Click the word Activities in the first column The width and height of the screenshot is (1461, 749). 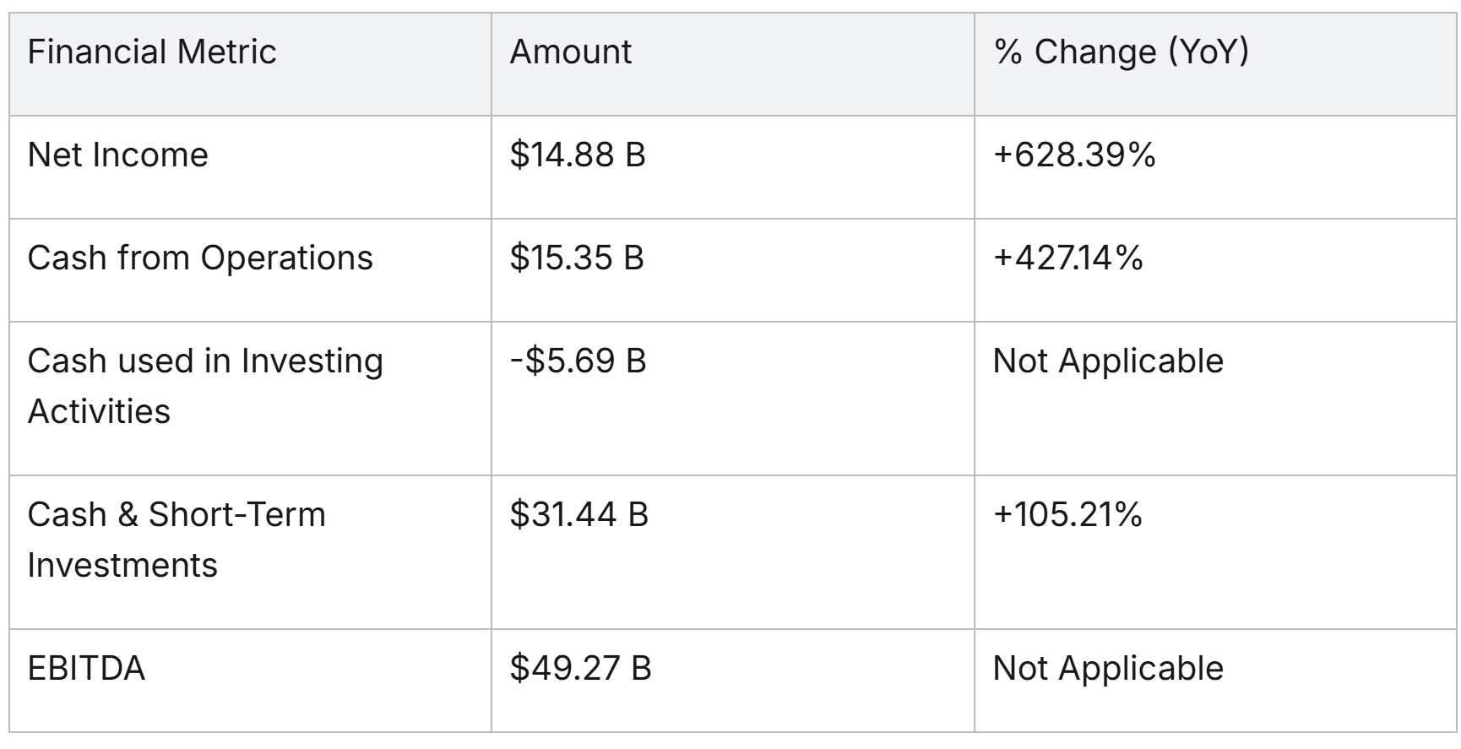click(99, 412)
